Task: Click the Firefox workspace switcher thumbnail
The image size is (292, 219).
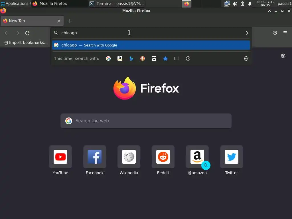Action: pos(186,4)
